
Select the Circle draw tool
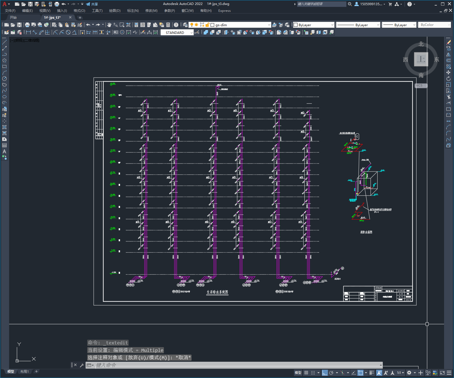coord(4,79)
